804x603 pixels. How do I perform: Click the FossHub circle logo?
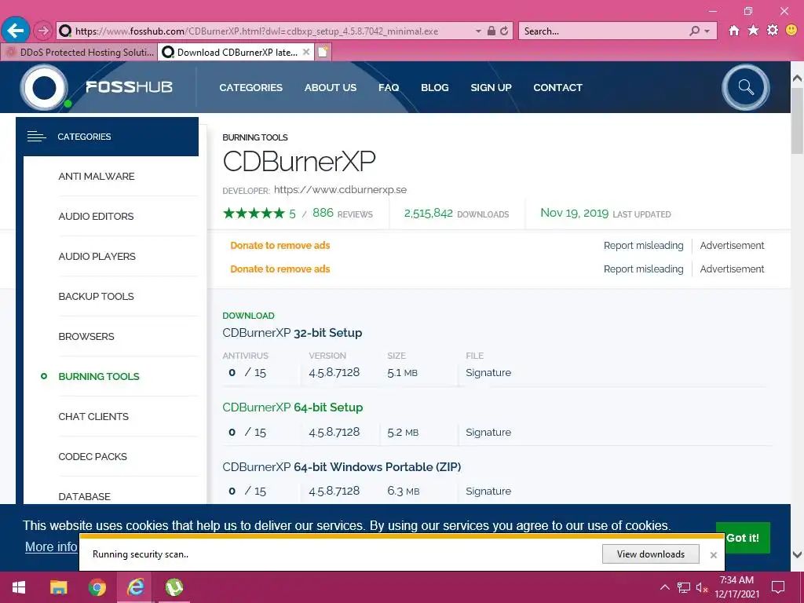coord(44,88)
